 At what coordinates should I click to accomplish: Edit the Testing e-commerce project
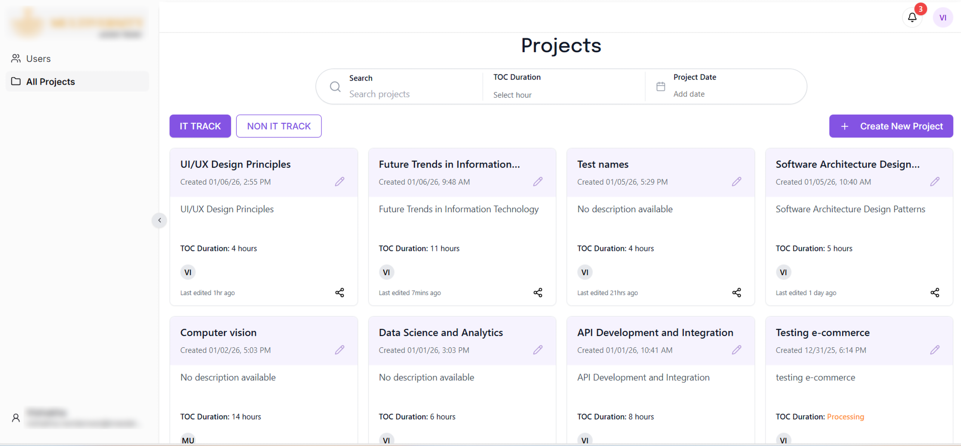click(x=934, y=350)
